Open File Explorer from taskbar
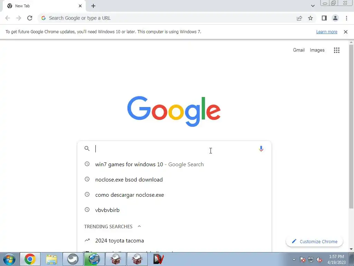 [52, 259]
